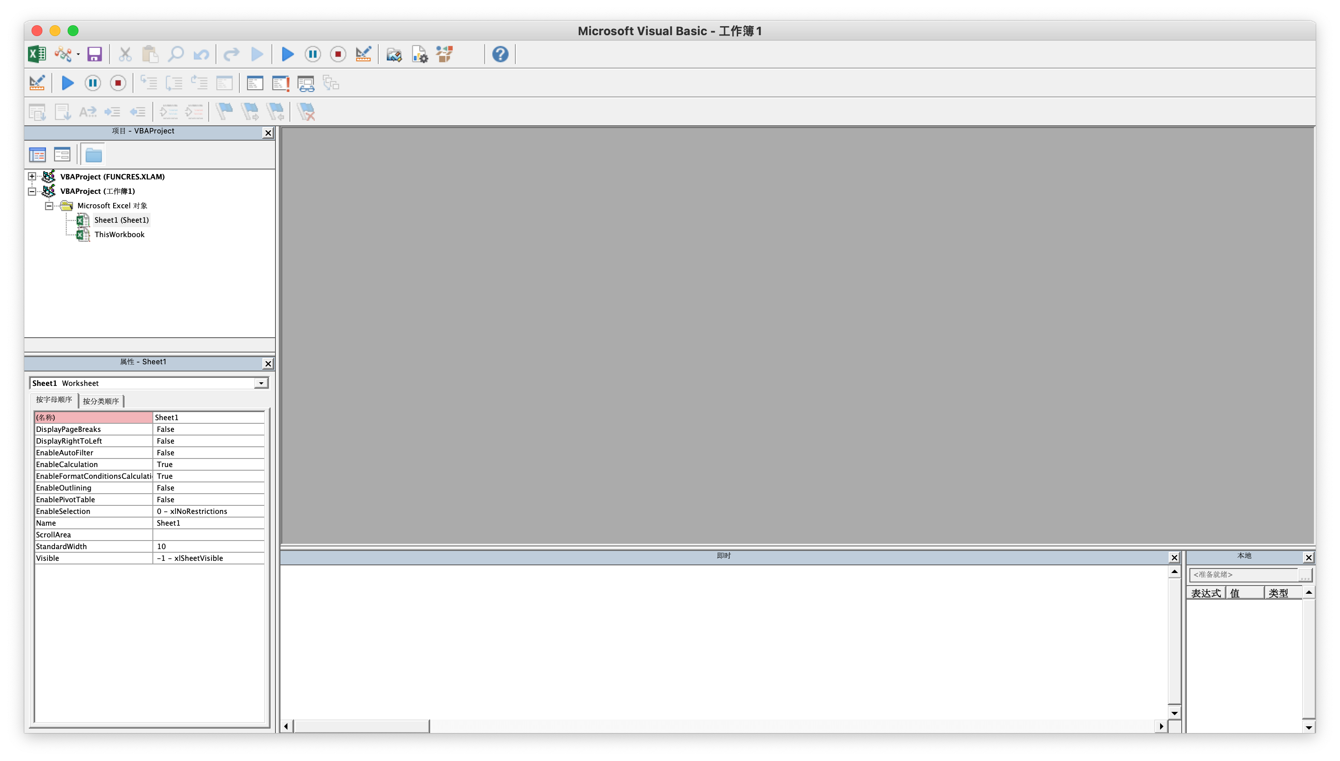Image resolution: width=1340 pixels, height=761 pixels.
Task: Click the ellipsis button beside <准备就绪>
Action: [x=1305, y=575]
